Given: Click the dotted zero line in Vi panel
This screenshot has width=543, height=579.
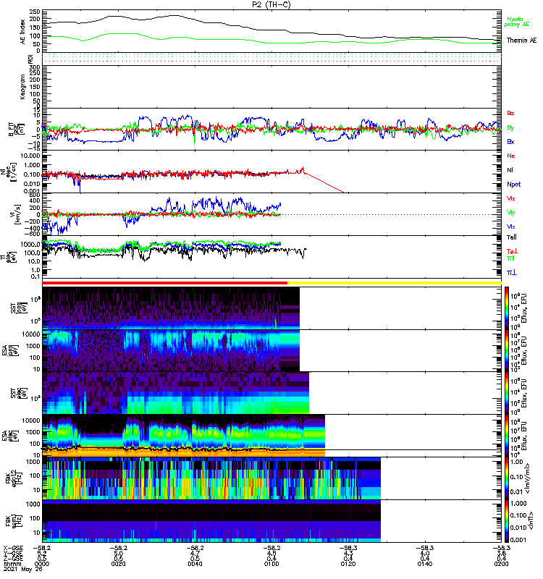Looking at the screenshot, I should pos(391,214).
